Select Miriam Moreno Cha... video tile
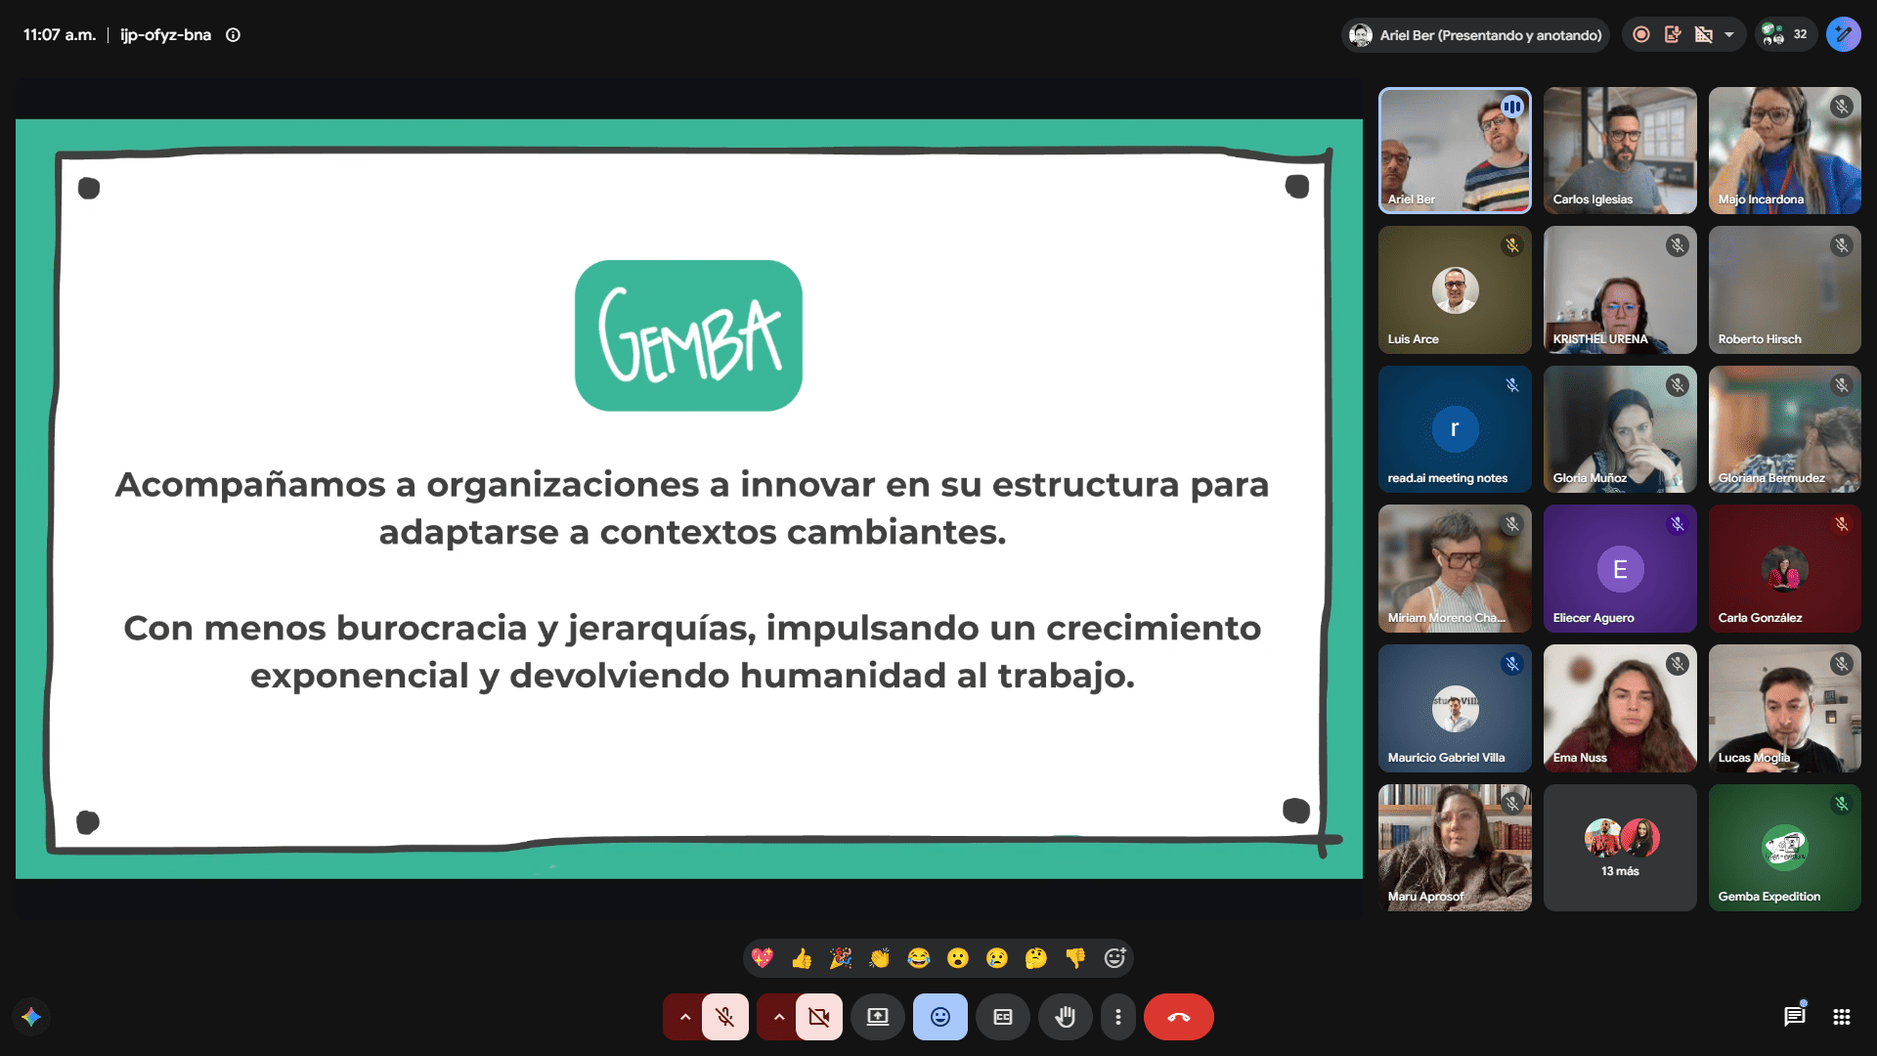Screen dimensions: 1877x1056 (x=1455, y=569)
